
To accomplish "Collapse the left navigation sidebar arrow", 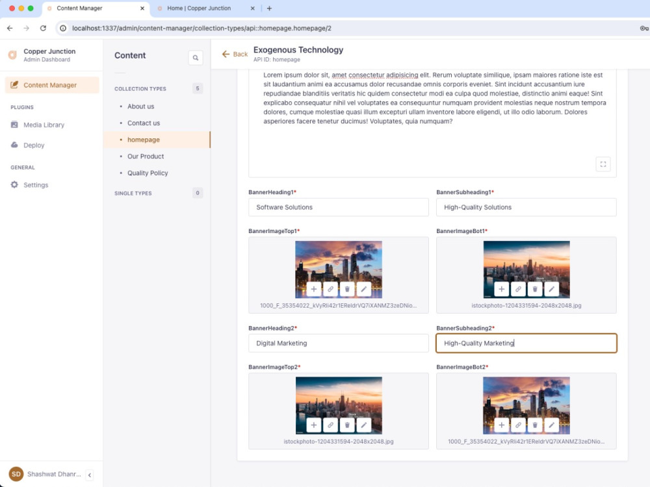I will tap(90, 475).
